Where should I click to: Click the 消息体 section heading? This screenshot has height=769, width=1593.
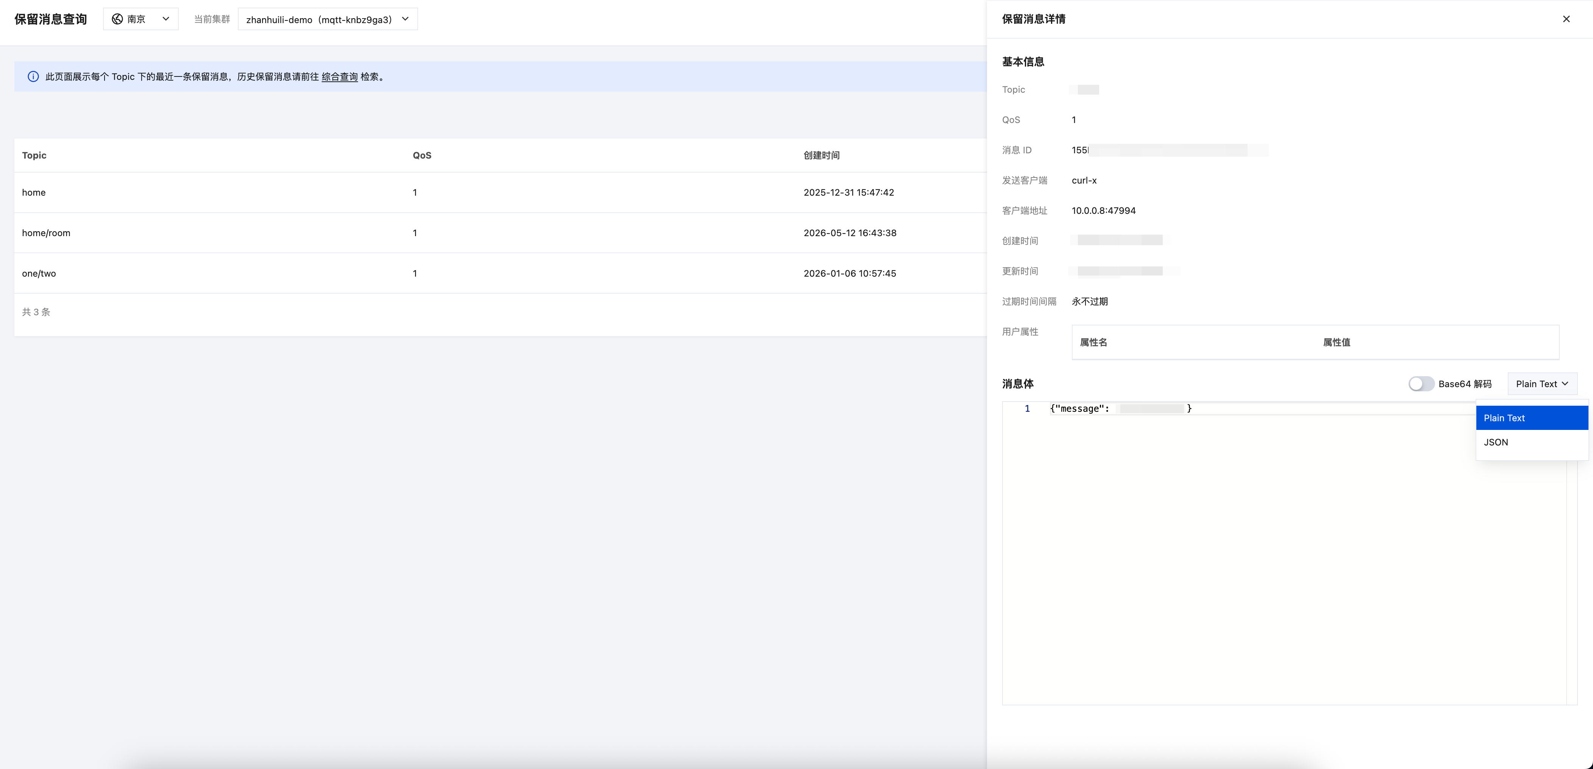coord(1017,384)
